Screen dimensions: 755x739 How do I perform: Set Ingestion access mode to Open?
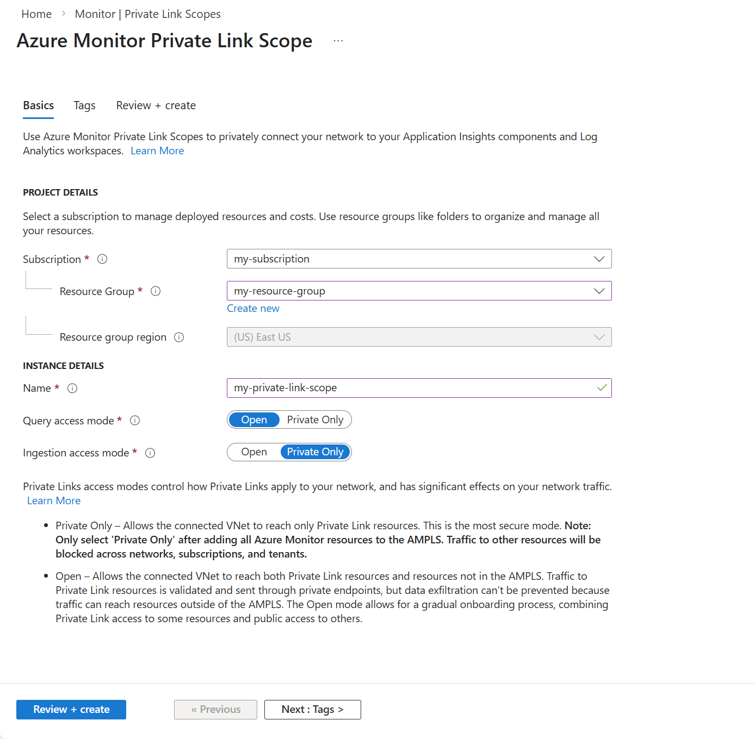(x=254, y=452)
